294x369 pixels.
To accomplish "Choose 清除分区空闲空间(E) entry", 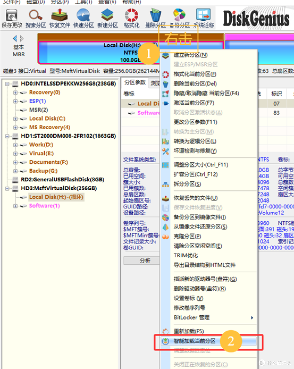I will (x=209, y=246).
